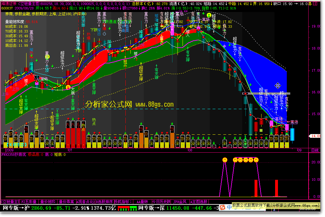Open the C立桩量主图 tab
Image resolution: width=325 pixels, height=217 pixels.
click(x=10, y=202)
